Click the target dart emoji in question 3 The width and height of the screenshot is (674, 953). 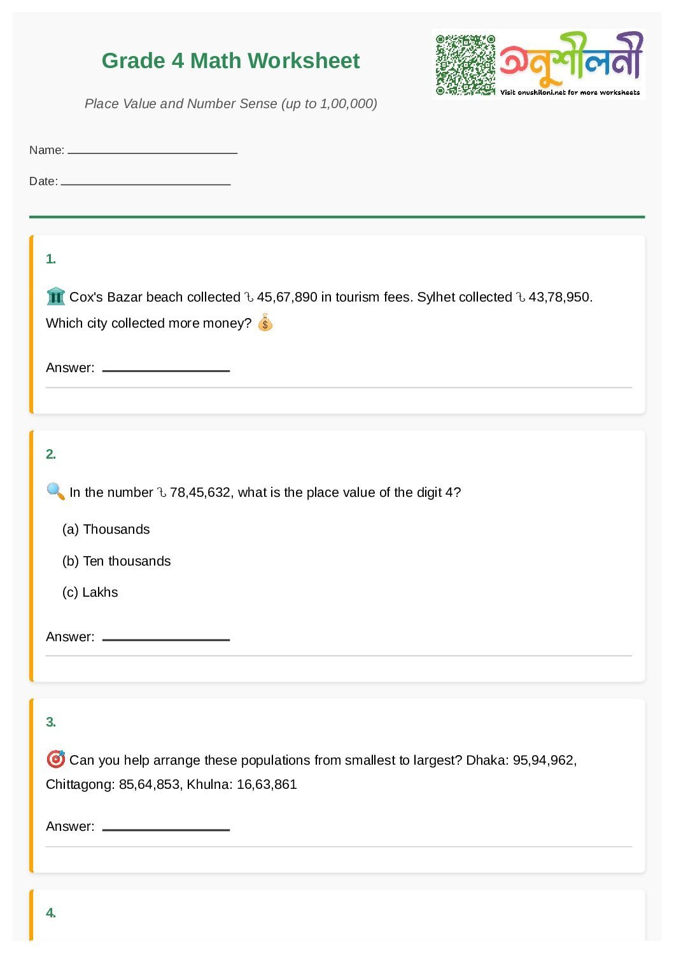56,759
